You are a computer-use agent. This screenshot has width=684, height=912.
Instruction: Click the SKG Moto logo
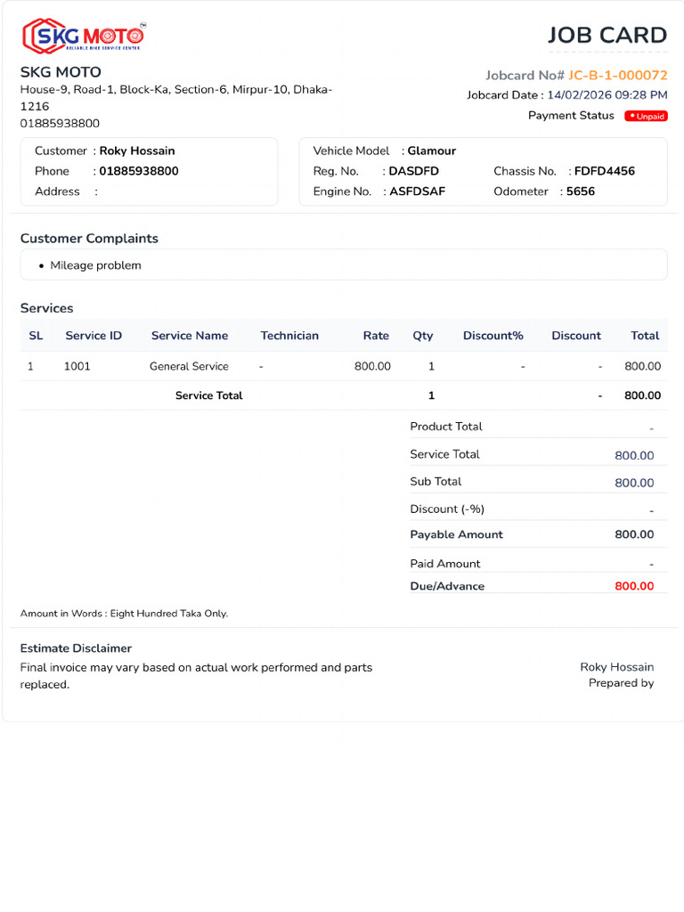(x=84, y=36)
